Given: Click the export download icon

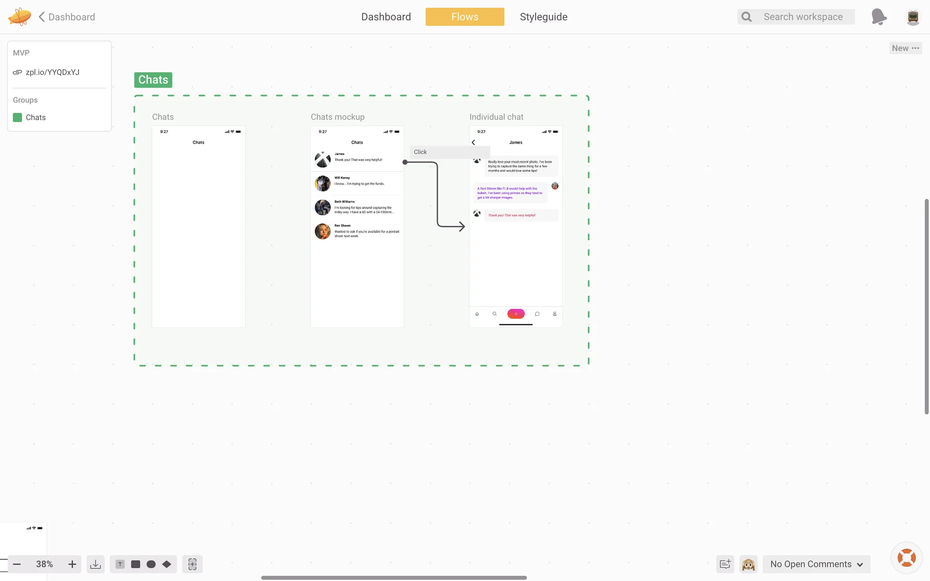Looking at the screenshot, I should 95,564.
